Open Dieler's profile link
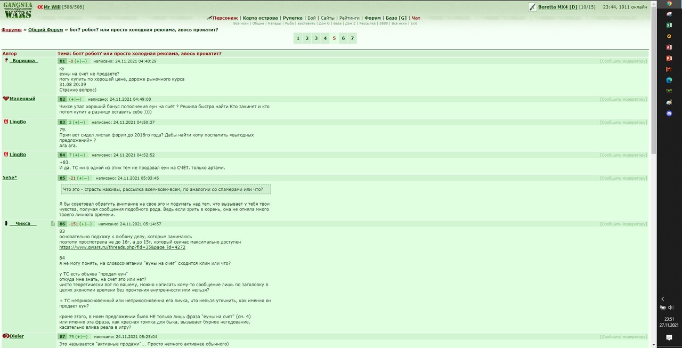This screenshot has width=682, height=348. tap(17, 336)
